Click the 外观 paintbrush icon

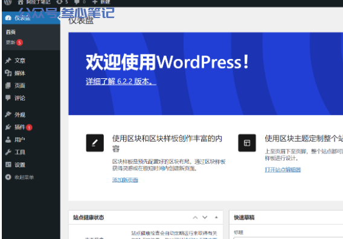pyautogui.click(x=8, y=114)
